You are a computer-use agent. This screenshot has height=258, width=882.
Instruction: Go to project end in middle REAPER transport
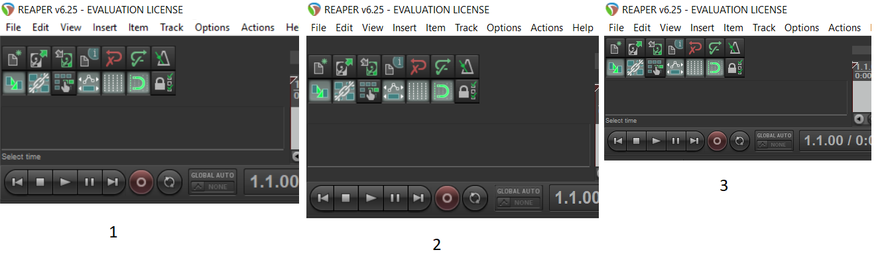coord(418,198)
